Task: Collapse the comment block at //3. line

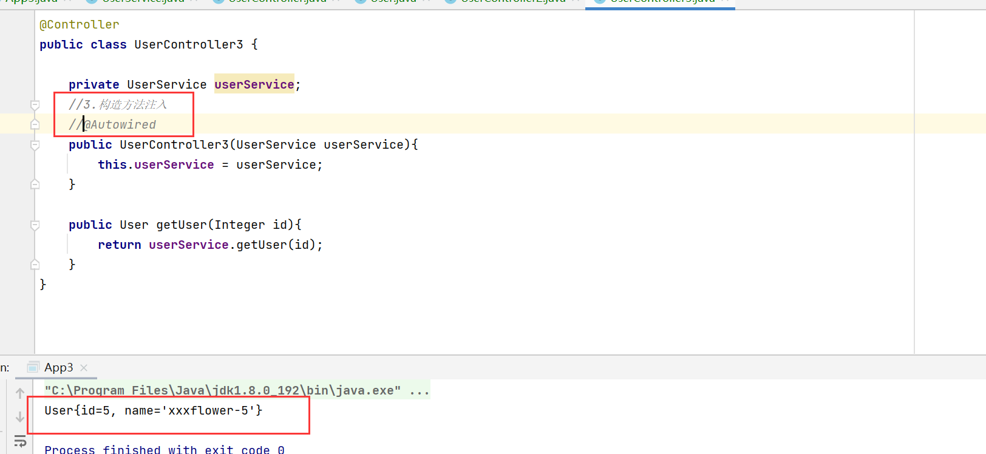Action: 35,105
